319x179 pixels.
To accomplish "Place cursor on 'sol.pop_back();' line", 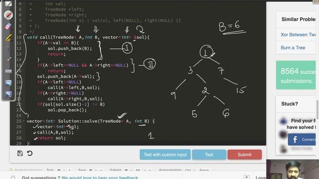I will click(67, 110).
